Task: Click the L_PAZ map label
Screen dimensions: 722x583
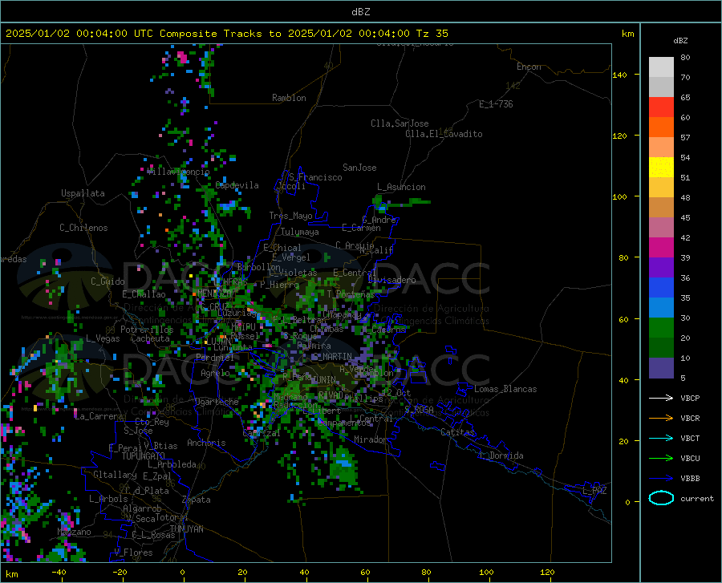Action: coord(594,491)
